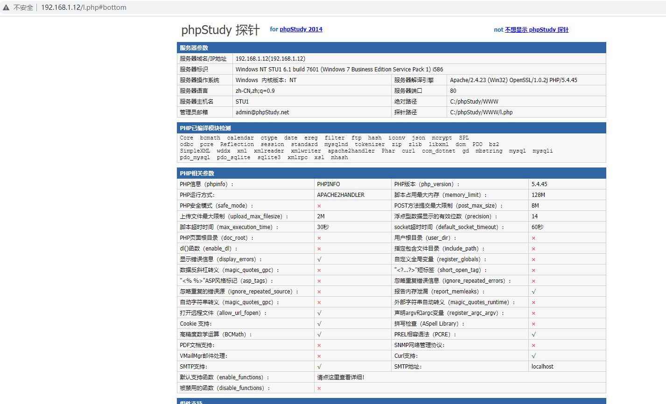Click the red cross for PDF文档支持
666x404 pixels.
[319, 346]
